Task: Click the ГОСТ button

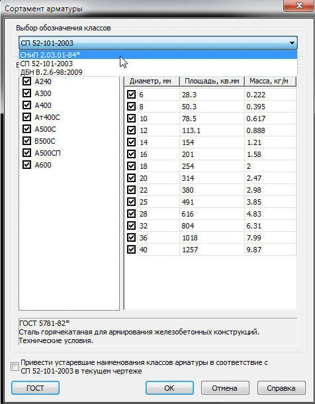Action: [35, 388]
